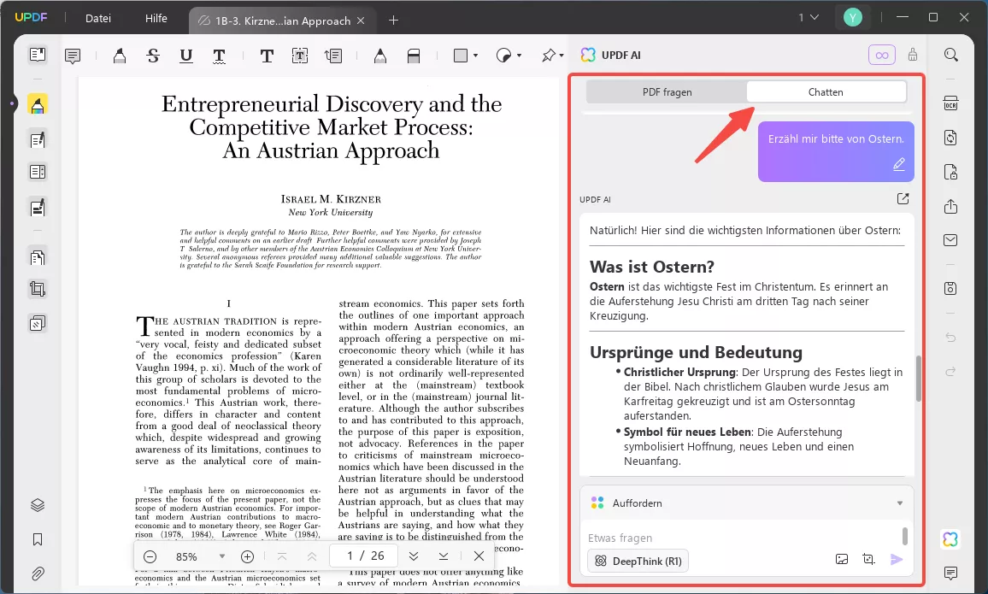Open the sticker tool dropdown arrow

(519, 56)
